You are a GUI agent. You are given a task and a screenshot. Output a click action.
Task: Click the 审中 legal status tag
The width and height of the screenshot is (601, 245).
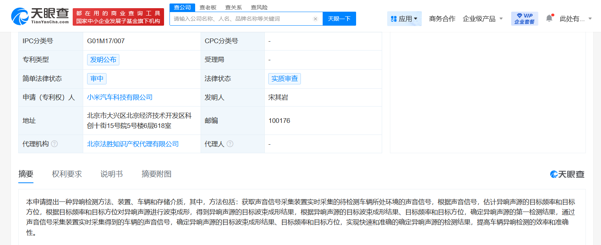click(97, 79)
